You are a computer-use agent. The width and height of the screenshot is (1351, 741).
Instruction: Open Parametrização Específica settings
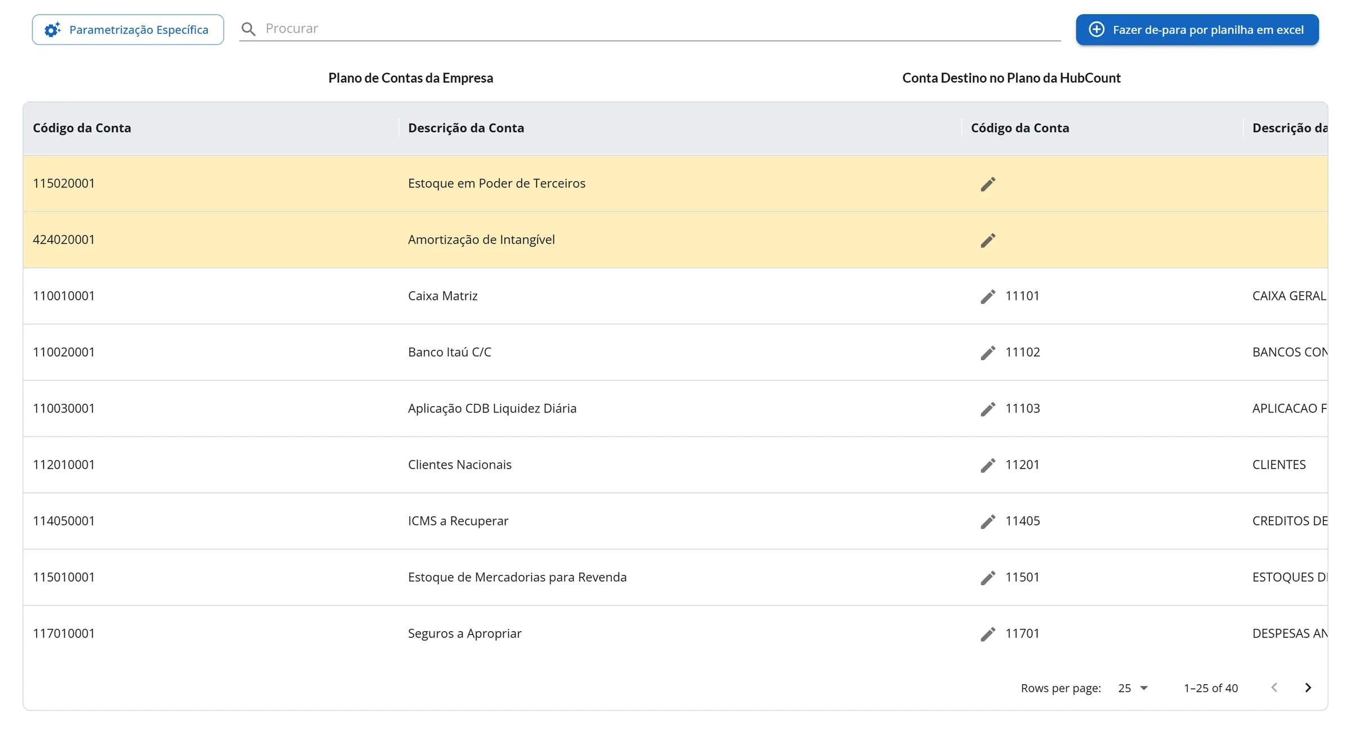pyautogui.click(x=128, y=30)
